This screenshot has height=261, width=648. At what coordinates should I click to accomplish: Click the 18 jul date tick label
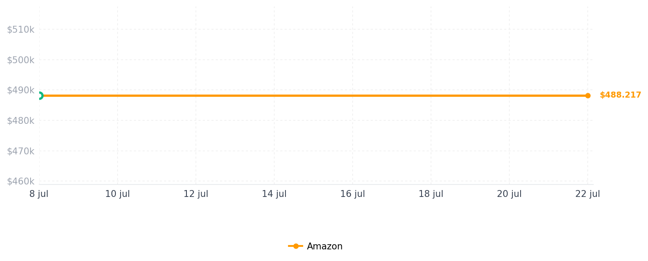(x=431, y=194)
